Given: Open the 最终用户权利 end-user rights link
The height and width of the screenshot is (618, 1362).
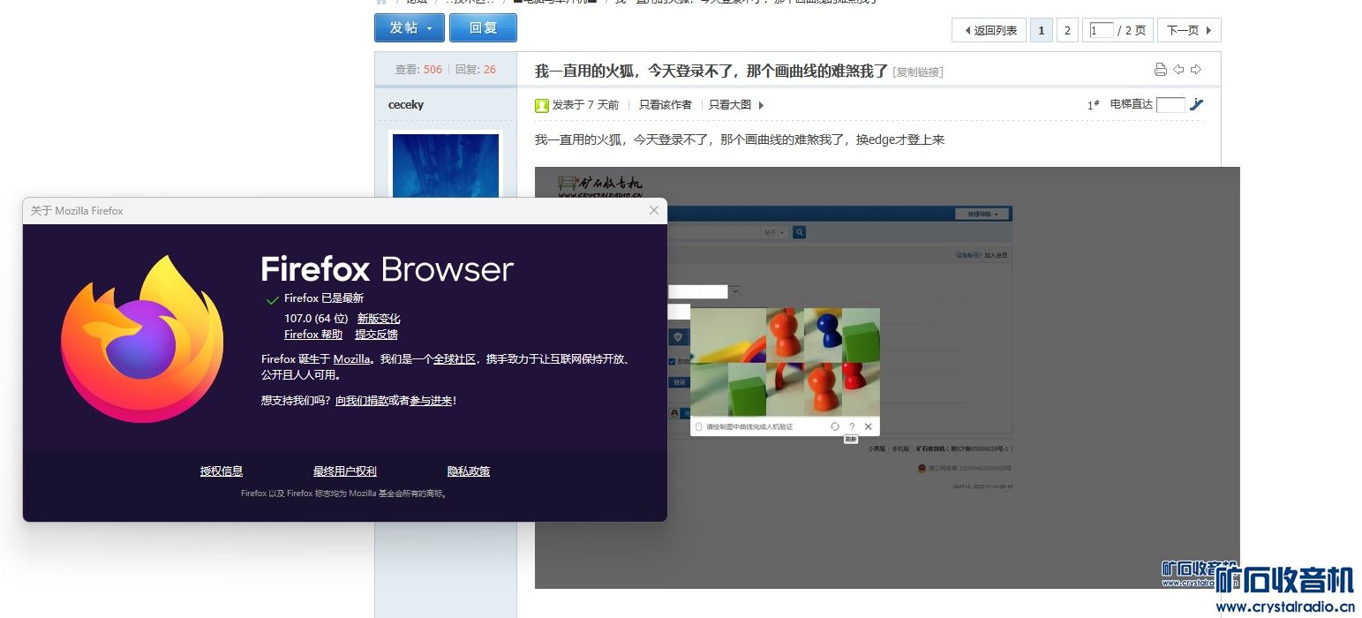Looking at the screenshot, I should click(345, 471).
